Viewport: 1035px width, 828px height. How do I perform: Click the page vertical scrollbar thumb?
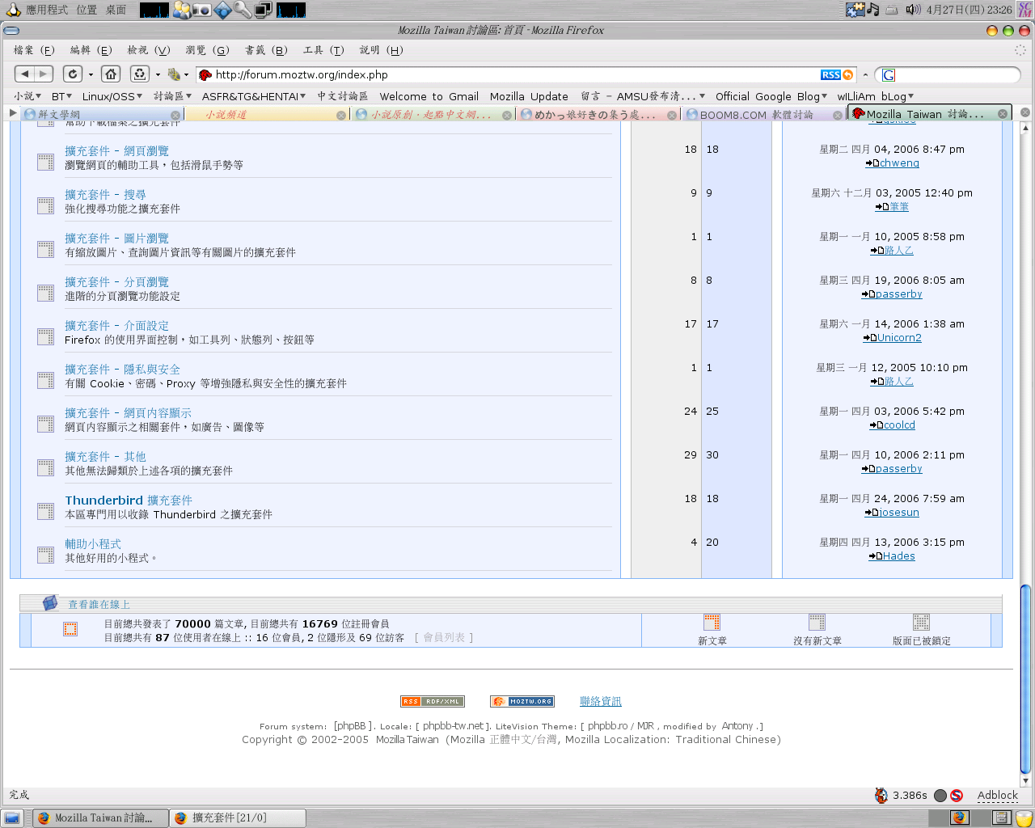click(1025, 678)
